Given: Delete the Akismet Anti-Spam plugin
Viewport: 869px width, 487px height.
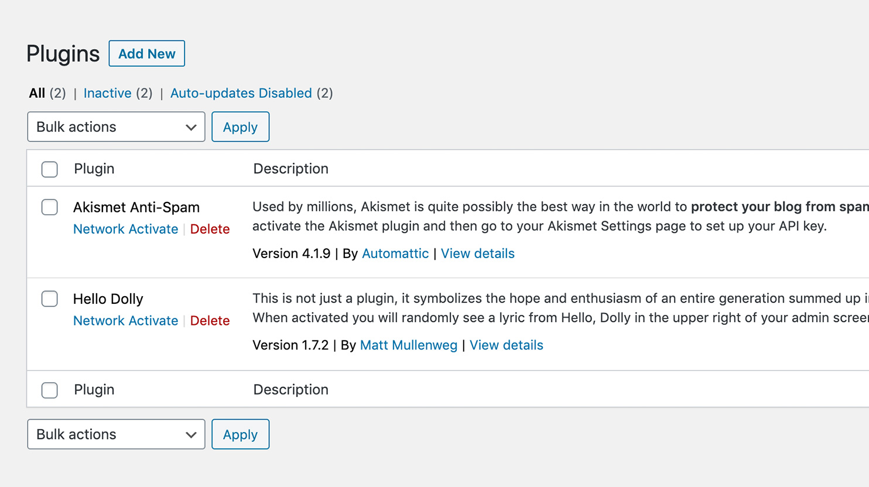Looking at the screenshot, I should click(210, 229).
